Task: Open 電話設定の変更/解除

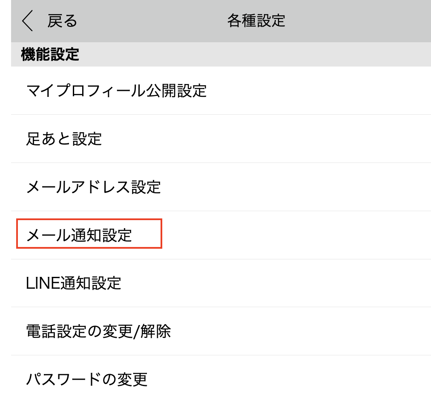Action: click(99, 331)
